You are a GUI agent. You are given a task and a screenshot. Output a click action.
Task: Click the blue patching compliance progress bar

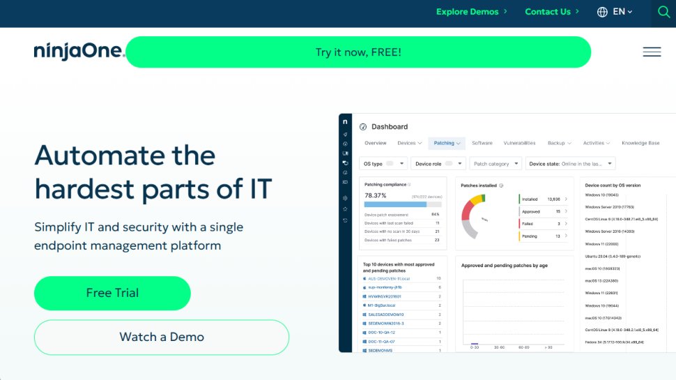coord(395,204)
